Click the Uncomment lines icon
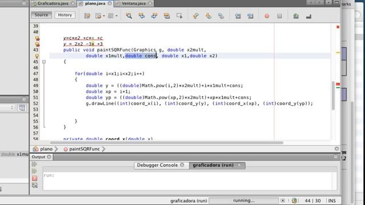The width and height of the screenshot is (365, 205). [309, 16]
